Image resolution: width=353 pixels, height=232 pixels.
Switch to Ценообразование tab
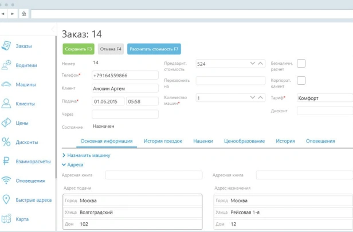click(244, 141)
